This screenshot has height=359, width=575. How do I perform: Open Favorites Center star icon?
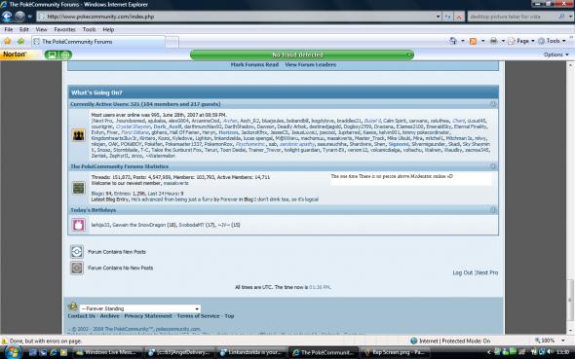point(7,42)
